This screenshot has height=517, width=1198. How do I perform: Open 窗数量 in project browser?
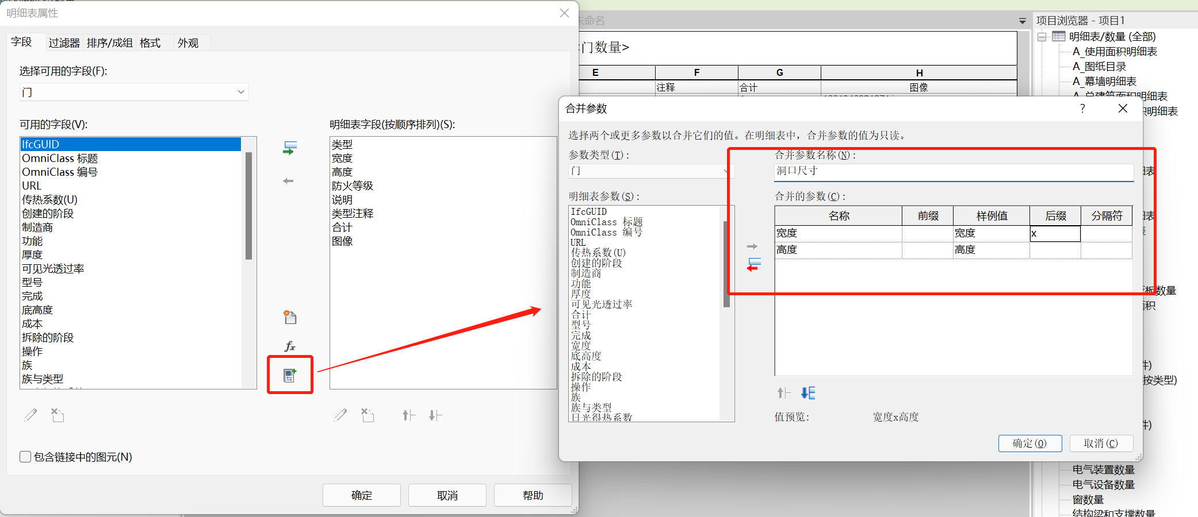tap(1088, 500)
